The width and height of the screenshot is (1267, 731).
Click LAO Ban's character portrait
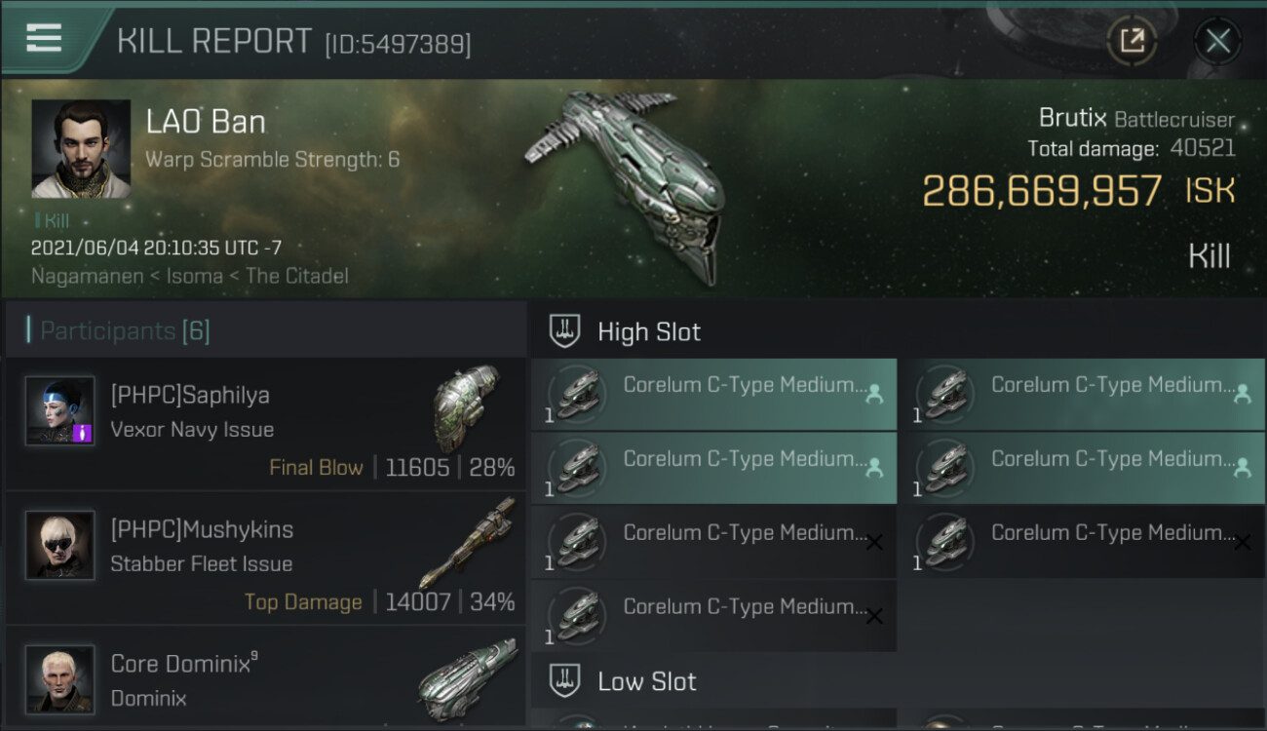coord(81,149)
